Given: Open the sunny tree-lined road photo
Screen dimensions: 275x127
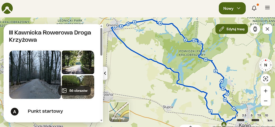Looking at the screenshot, I should pos(78,62).
